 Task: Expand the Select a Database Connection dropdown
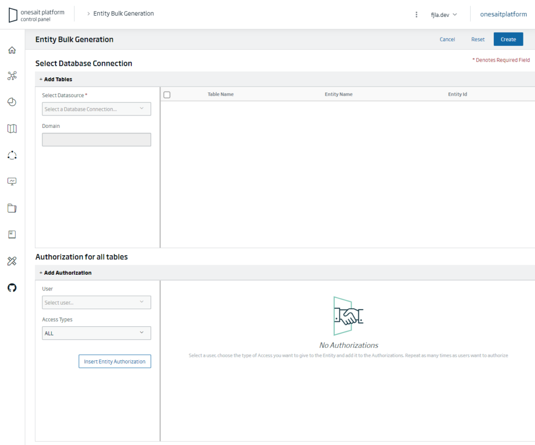click(97, 109)
